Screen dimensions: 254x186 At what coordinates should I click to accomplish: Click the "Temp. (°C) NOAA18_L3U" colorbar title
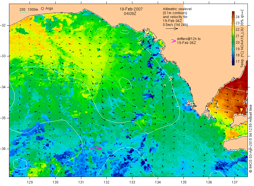click(242, 47)
